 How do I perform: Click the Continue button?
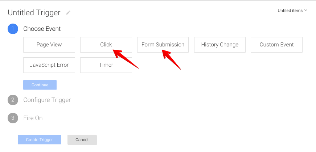click(40, 85)
